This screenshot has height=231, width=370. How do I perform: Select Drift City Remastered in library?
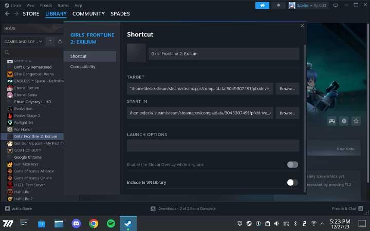click(32, 67)
